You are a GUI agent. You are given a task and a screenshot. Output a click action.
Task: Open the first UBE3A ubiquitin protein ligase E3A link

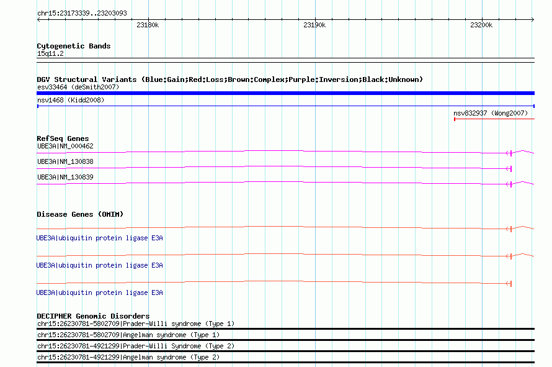(100, 238)
